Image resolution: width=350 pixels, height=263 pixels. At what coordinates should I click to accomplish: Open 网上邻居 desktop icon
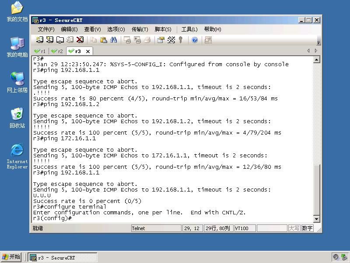tap(17, 82)
